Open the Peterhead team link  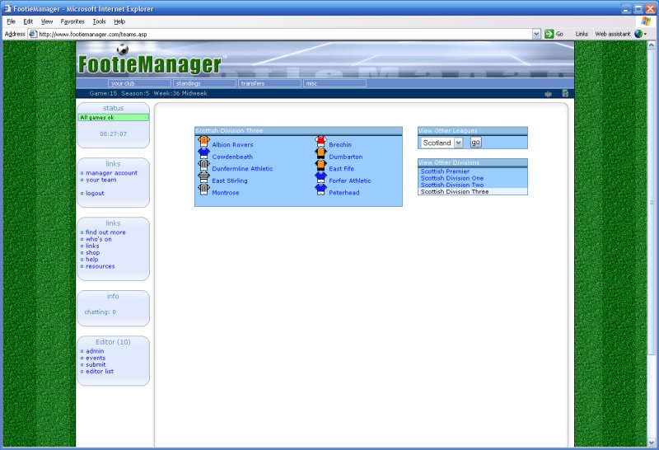pos(344,193)
